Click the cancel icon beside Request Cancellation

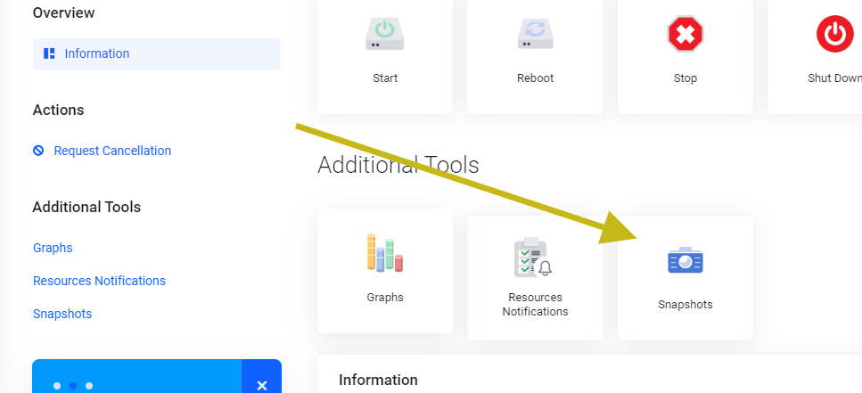tap(38, 151)
